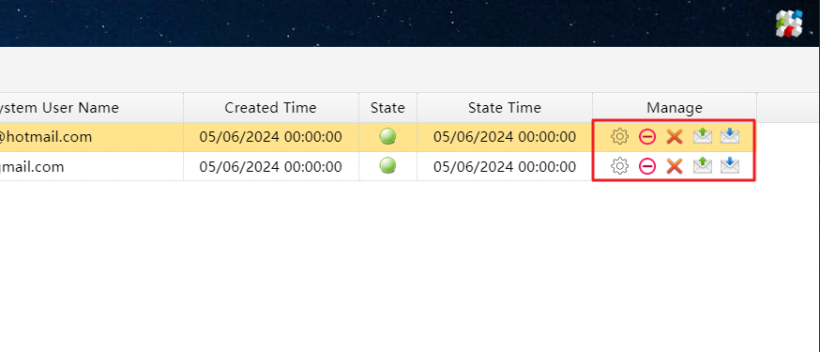Click blue-arrow receive mail icon, gmail.com row
Screen dimensions: 820x352
pyautogui.click(x=730, y=166)
